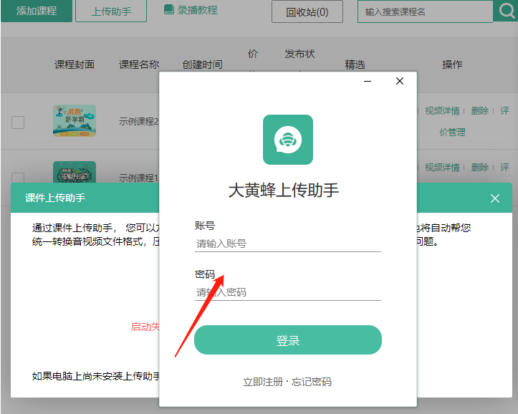Viewport: 518px width, 414px height.
Task: Click the 示例课程2 cover thumbnail
Action: pyautogui.click(x=74, y=120)
